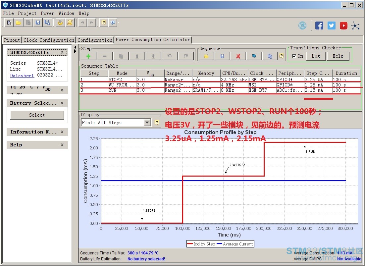Image resolution: width=365 pixels, height=266 pixels.
Task: Switch to the Pinout tab
Action: 12,40
